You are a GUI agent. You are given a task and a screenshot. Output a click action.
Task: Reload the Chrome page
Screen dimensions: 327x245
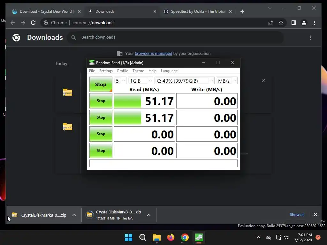click(x=33, y=23)
